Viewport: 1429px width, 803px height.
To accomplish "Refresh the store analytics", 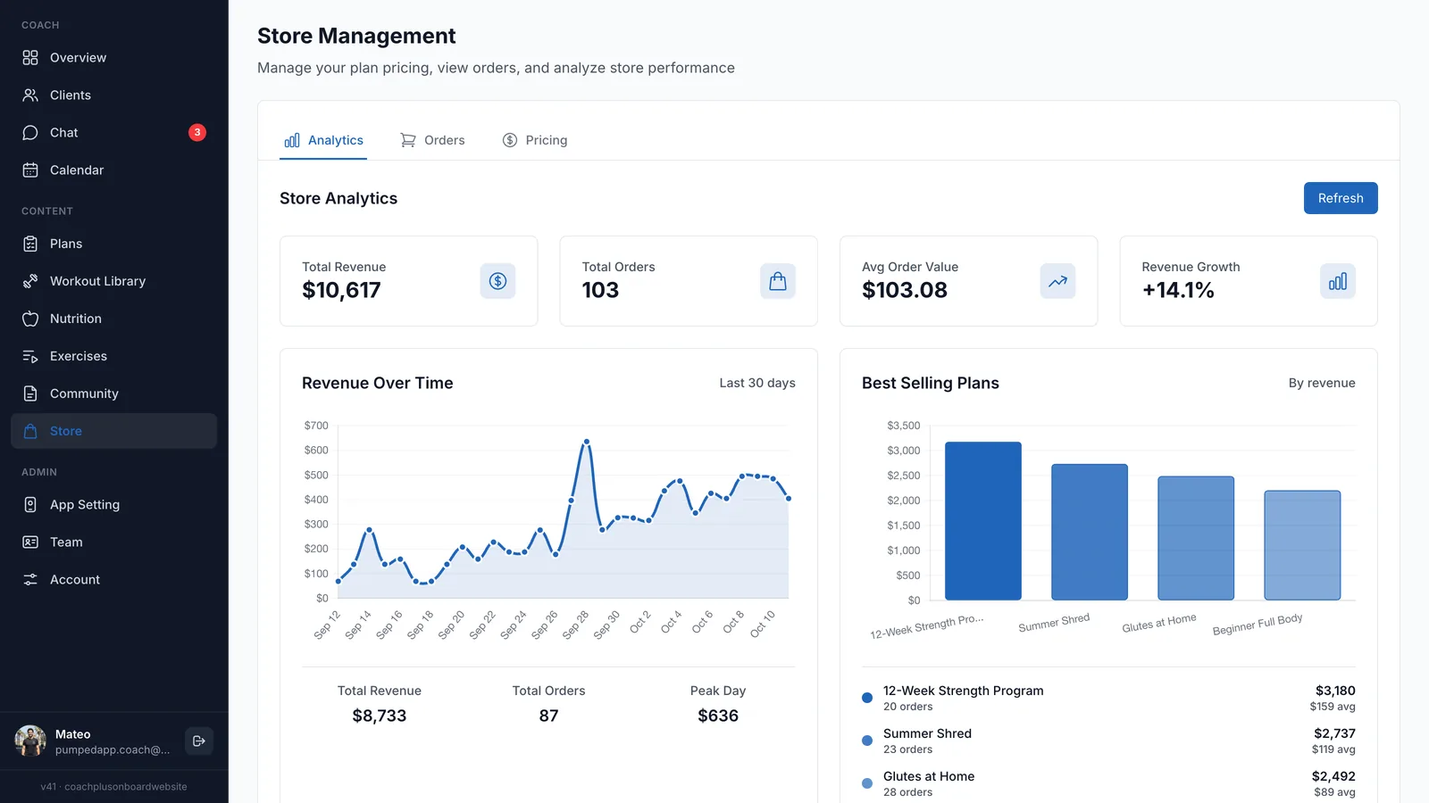I will pos(1341,198).
